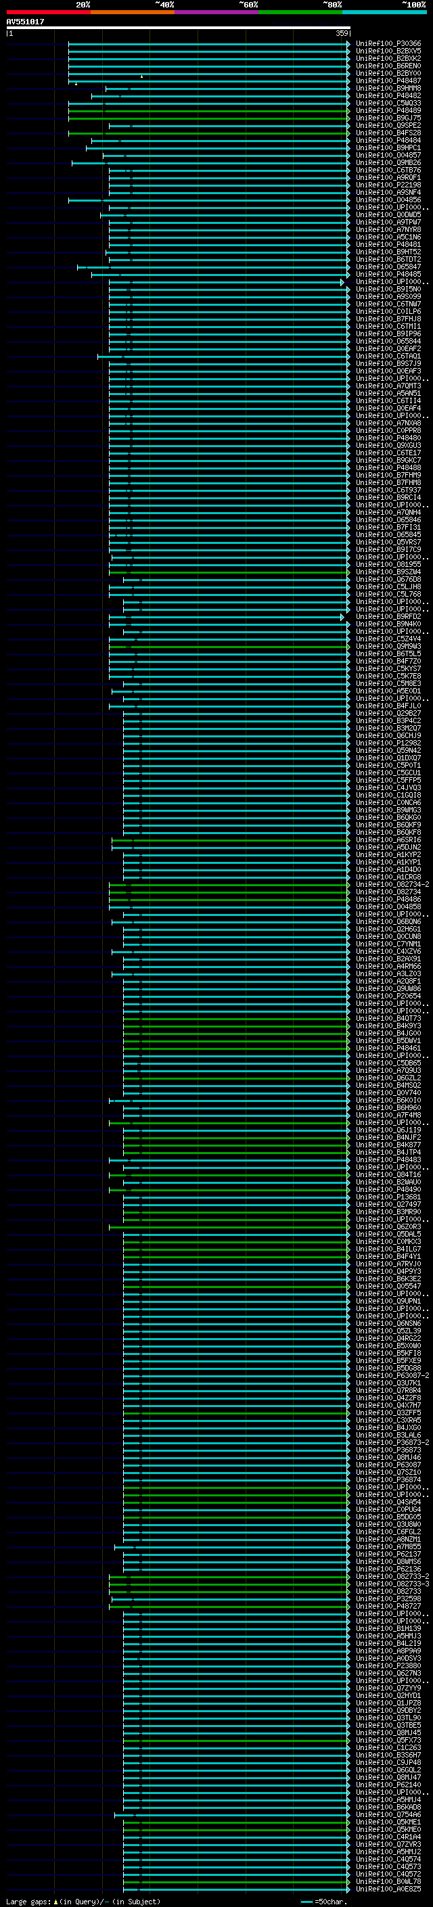The width and height of the screenshot is (433, 1907).
Task: Open hit UniRef100_Q5DAL5
Action: coord(388,1234)
